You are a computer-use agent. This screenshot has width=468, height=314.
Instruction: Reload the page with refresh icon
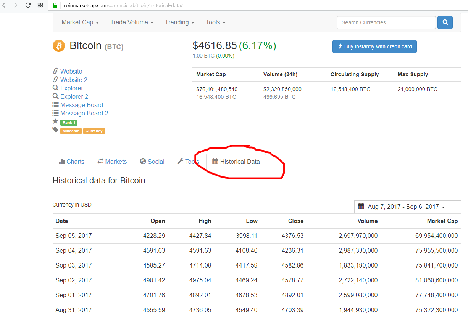click(x=28, y=5)
